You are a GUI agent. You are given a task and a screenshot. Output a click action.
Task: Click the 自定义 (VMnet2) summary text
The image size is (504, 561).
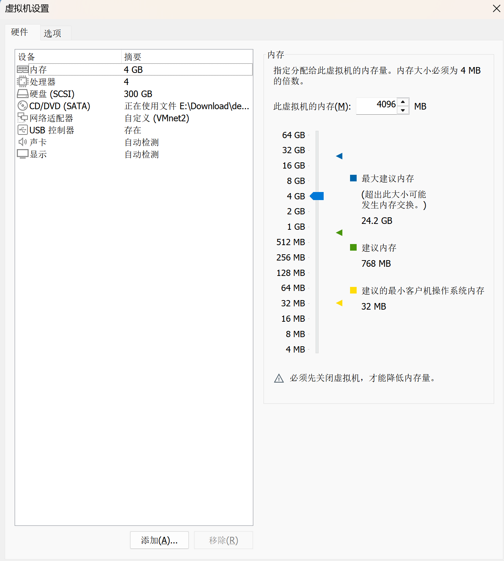click(157, 118)
